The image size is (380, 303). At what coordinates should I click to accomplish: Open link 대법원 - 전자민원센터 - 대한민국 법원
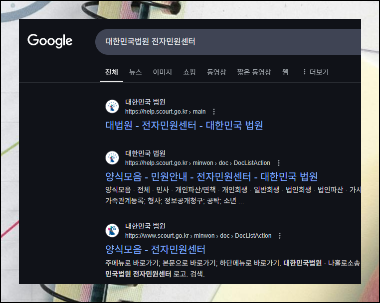pyautogui.click(x=184, y=125)
